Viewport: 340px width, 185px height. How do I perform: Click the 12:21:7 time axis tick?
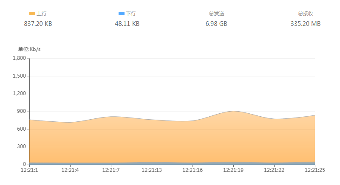pos(111,170)
